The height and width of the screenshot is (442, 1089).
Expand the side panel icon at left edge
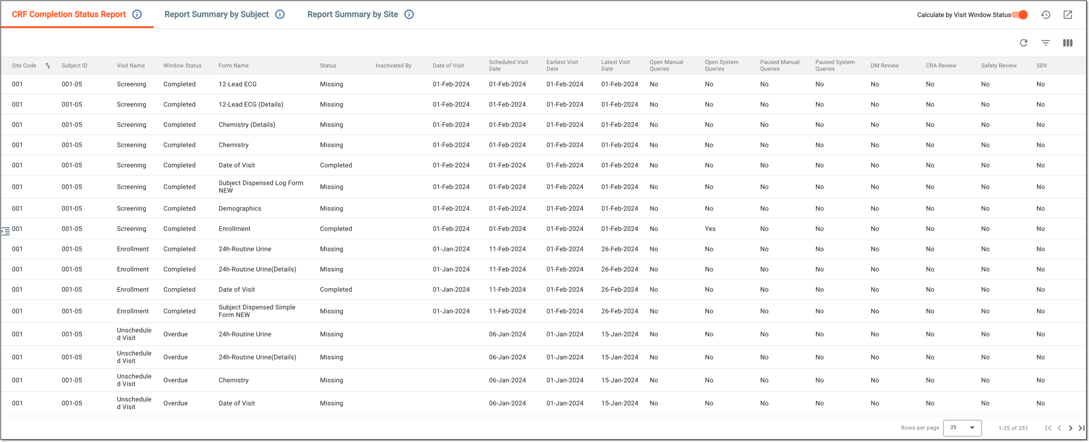(x=5, y=231)
